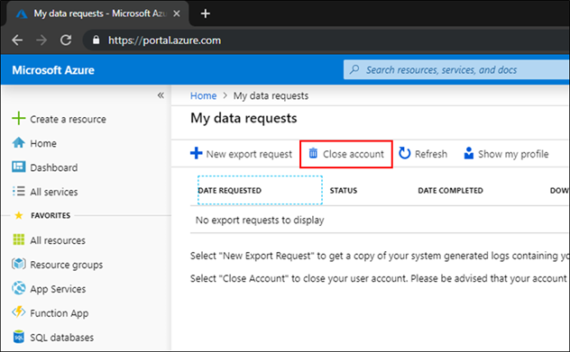Select the New export request label

(249, 154)
